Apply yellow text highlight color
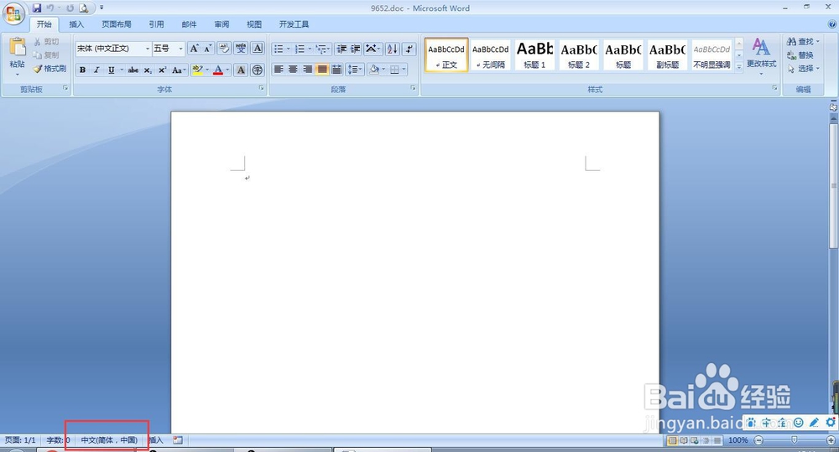839x452 pixels. click(x=197, y=70)
